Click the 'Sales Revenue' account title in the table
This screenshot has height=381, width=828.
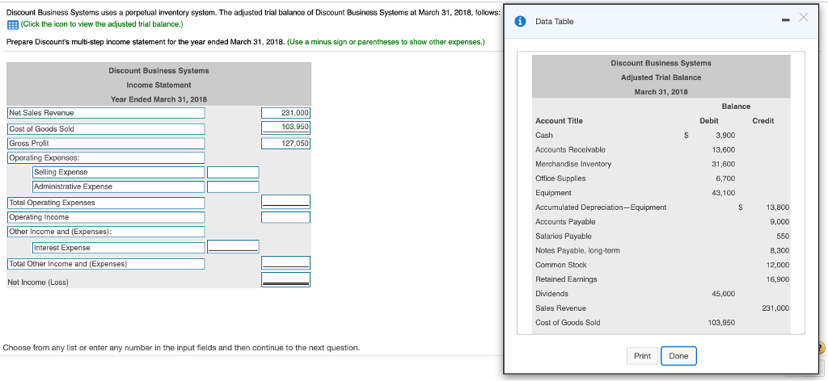pyautogui.click(x=560, y=308)
